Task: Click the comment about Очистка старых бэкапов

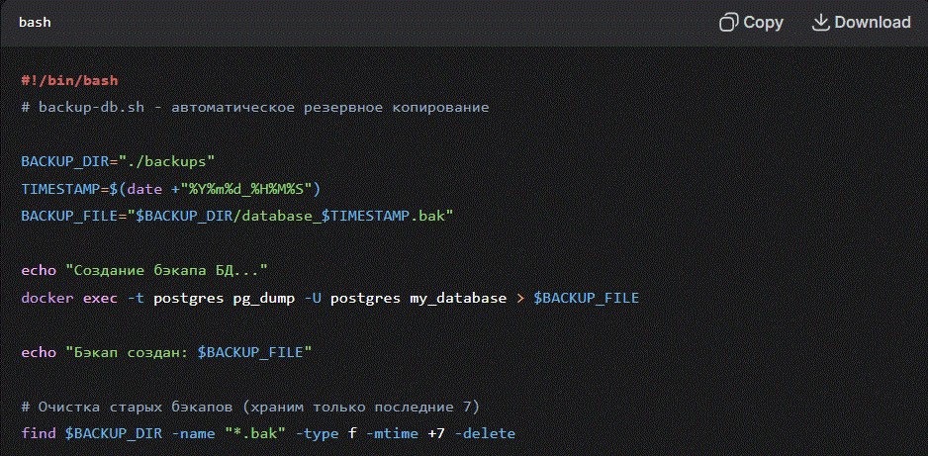Action: (x=250, y=407)
